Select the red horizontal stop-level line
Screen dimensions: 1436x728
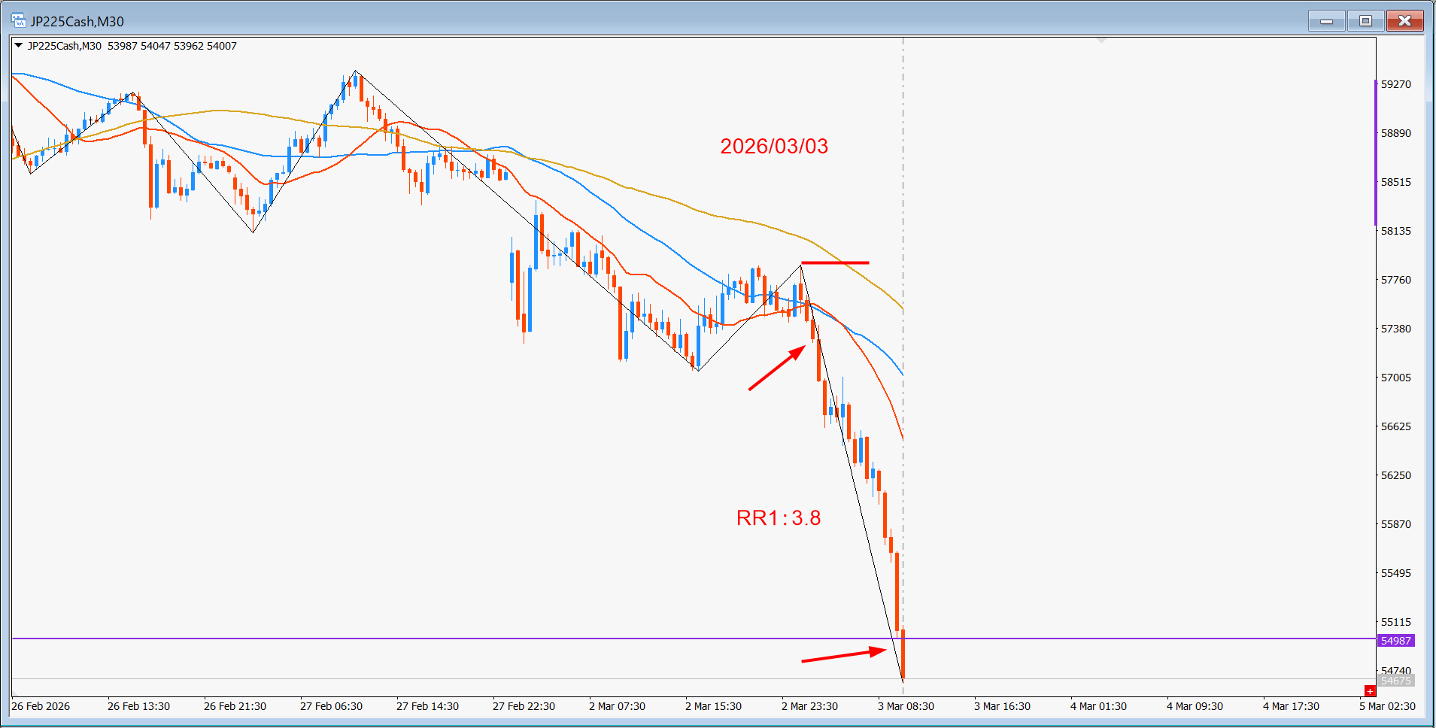click(835, 262)
